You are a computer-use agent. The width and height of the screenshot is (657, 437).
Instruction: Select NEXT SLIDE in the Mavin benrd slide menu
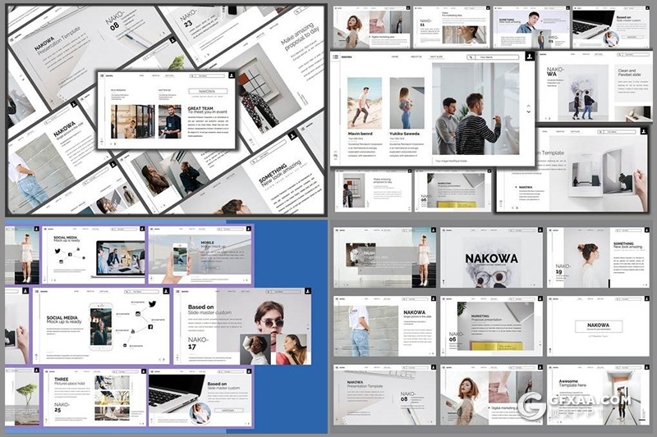435,57
